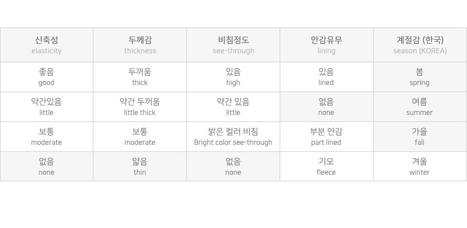The image size is (467, 228).
Task: Click the thickness column header
Action: point(140,45)
